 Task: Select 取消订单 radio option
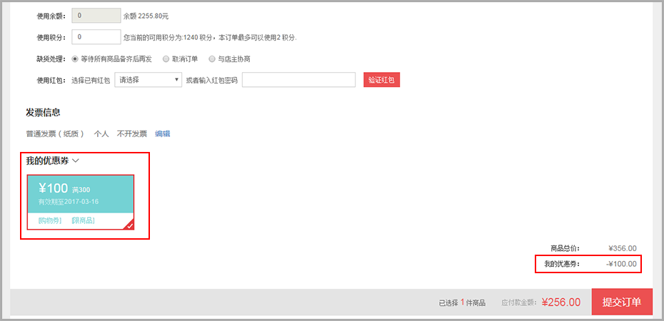point(166,58)
